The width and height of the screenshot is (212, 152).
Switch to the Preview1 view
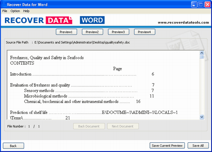point(66,32)
